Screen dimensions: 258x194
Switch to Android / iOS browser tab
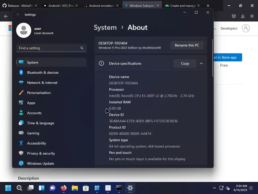coord(60,6)
